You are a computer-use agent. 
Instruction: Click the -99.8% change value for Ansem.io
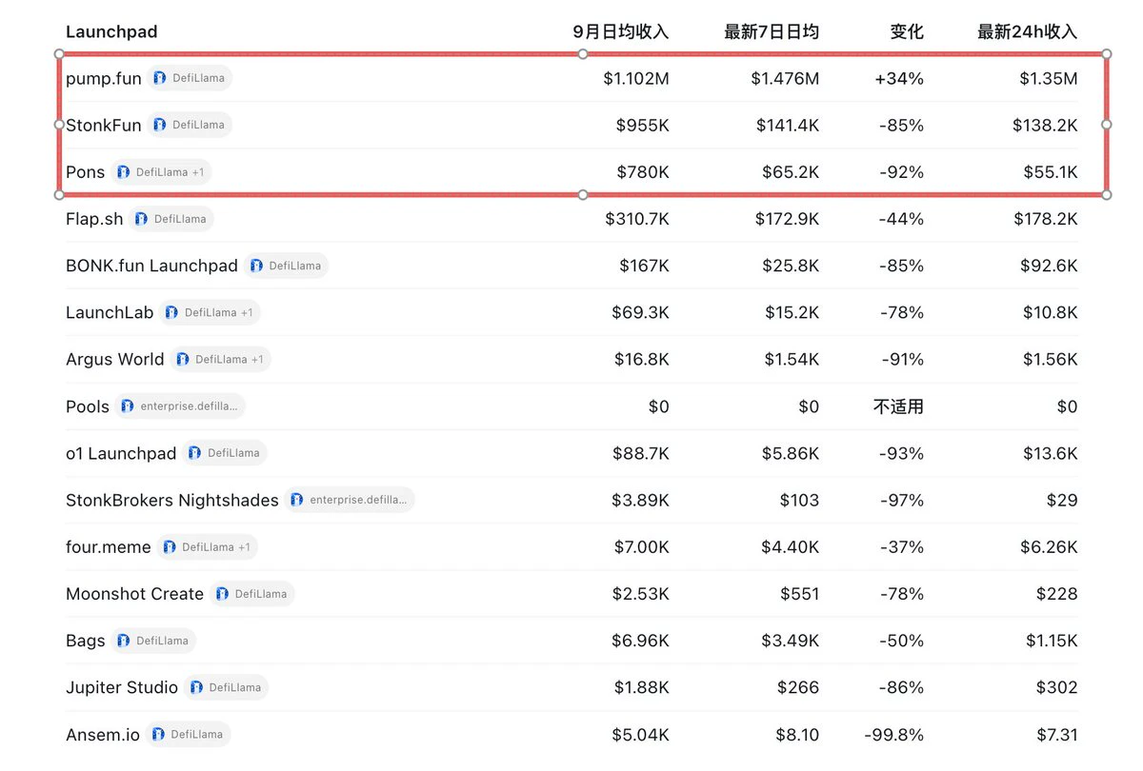click(x=894, y=734)
